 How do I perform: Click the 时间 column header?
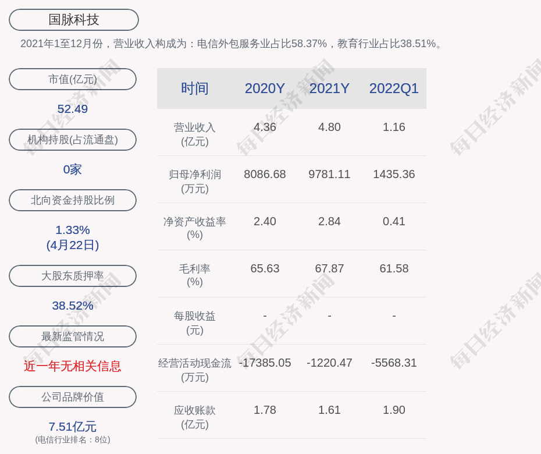pyautogui.click(x=195, y=88)
